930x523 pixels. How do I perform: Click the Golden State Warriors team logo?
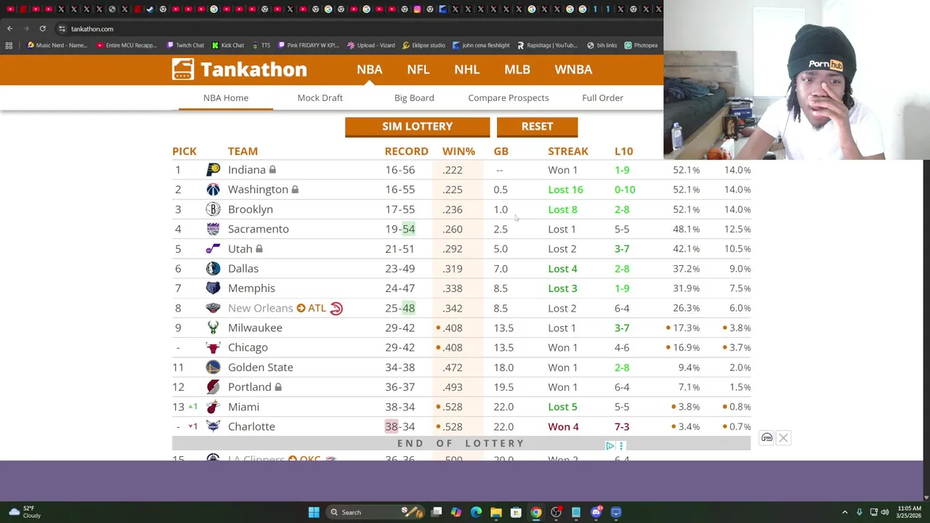(x=213, y=368)
